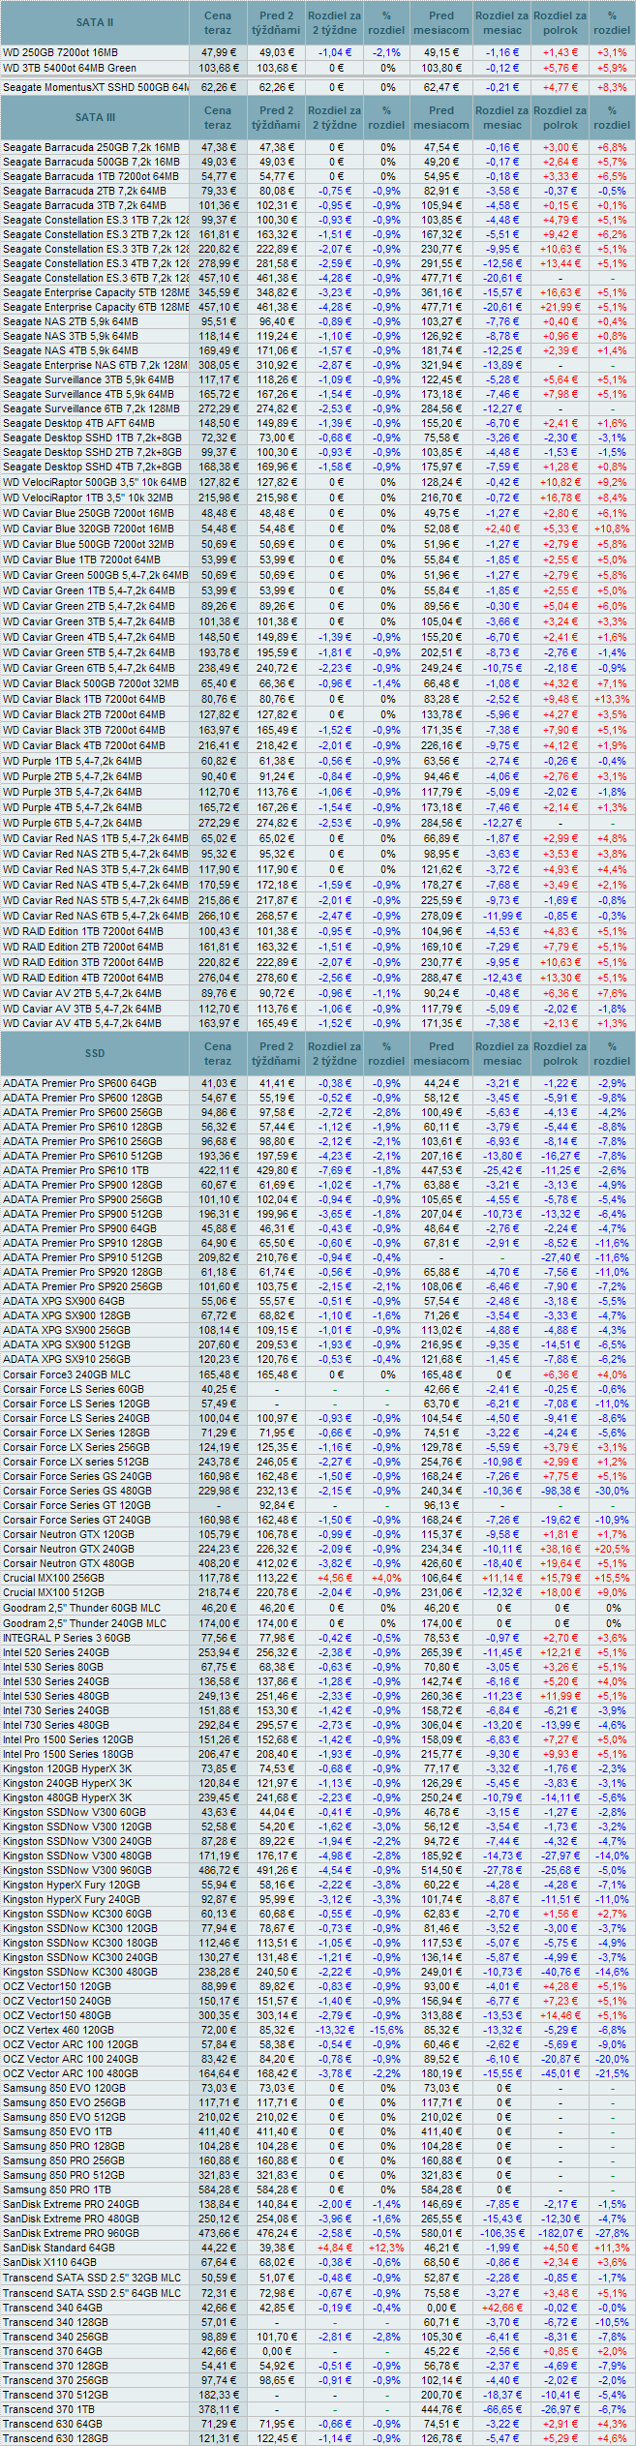The height and width of the screenshot is (2446, 636).
Task: Select 'Rozdiel za polrok' header in SATA III table
Action: pyautogui.click(x=560, y=117)
